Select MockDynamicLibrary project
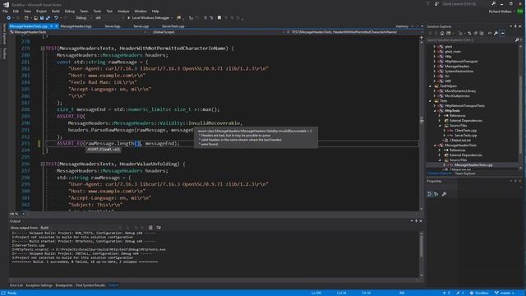Viewport: 526px width, 296px height. click(x=460, y=91)
